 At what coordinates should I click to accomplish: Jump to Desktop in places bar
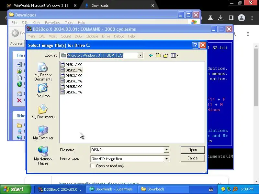pos(43,91)
